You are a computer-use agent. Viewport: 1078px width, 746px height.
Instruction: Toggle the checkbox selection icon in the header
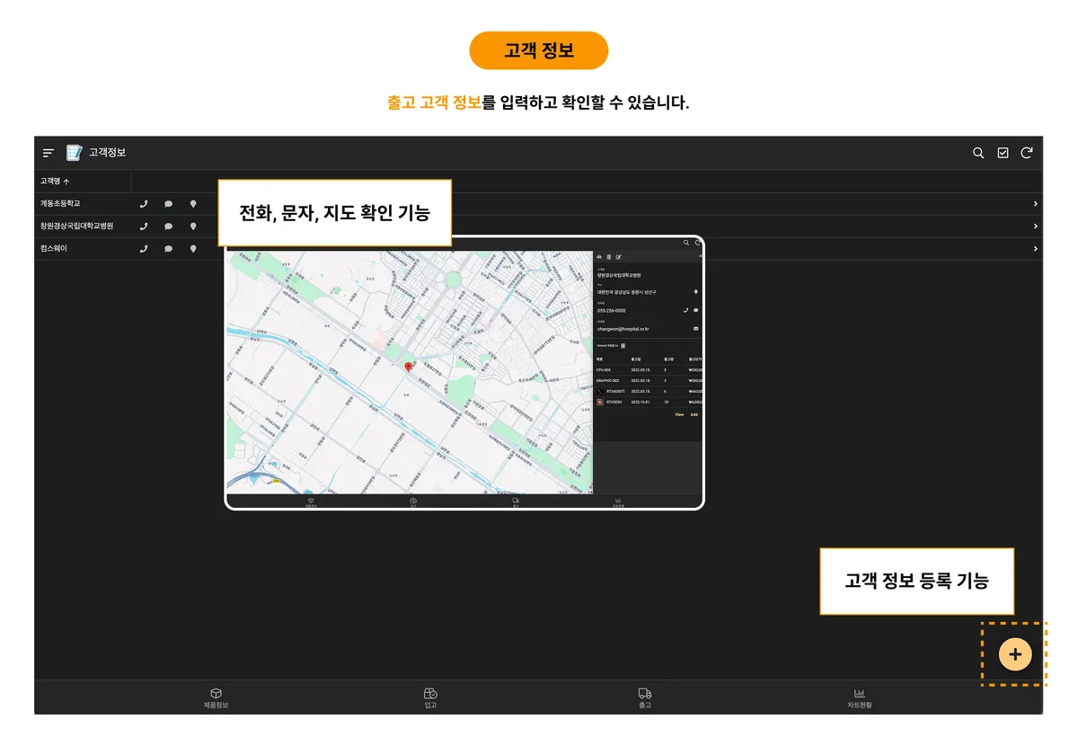point(1003,153)
